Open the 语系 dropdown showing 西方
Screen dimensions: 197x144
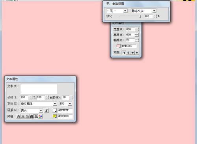[x=32, y=110]
